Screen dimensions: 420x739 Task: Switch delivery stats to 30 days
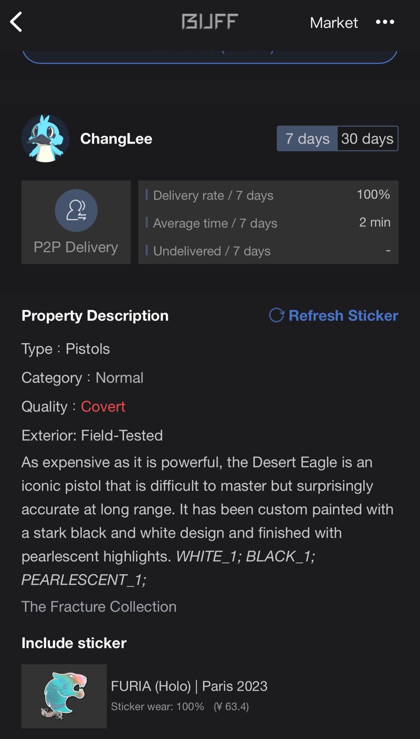[x=367, y=139]
